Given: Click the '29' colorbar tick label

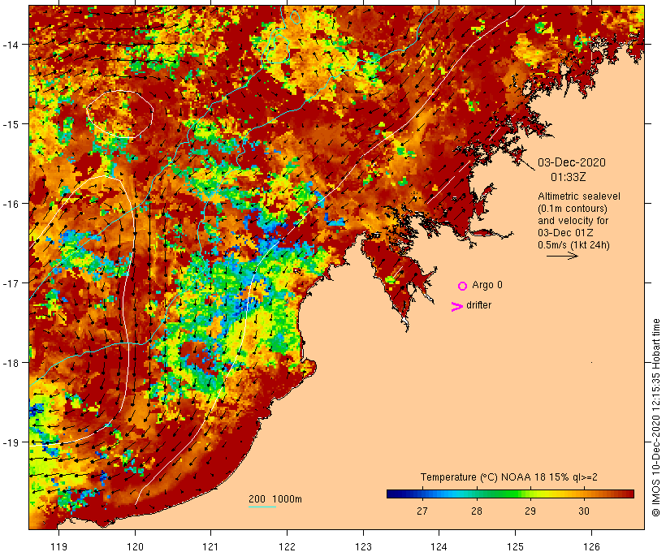Looking at the screenshot, I should [530, 511].
